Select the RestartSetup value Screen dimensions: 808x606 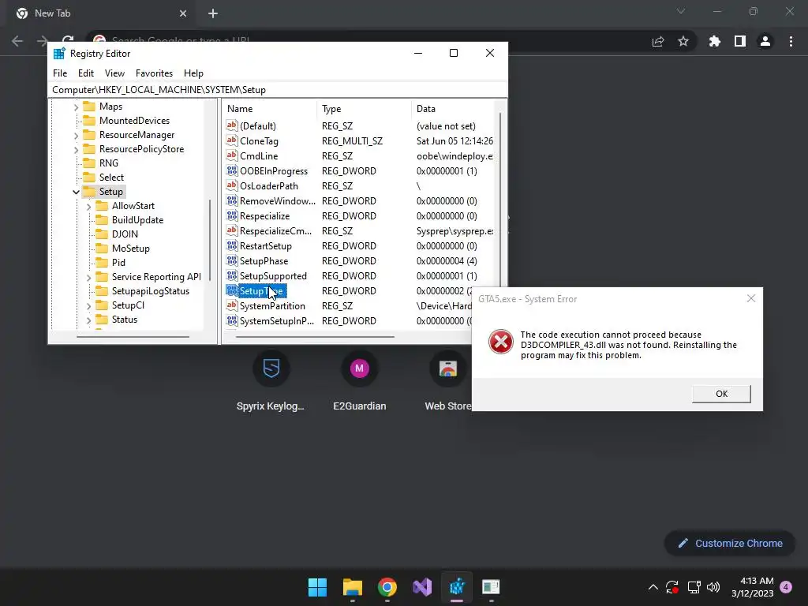pos(265,246)
